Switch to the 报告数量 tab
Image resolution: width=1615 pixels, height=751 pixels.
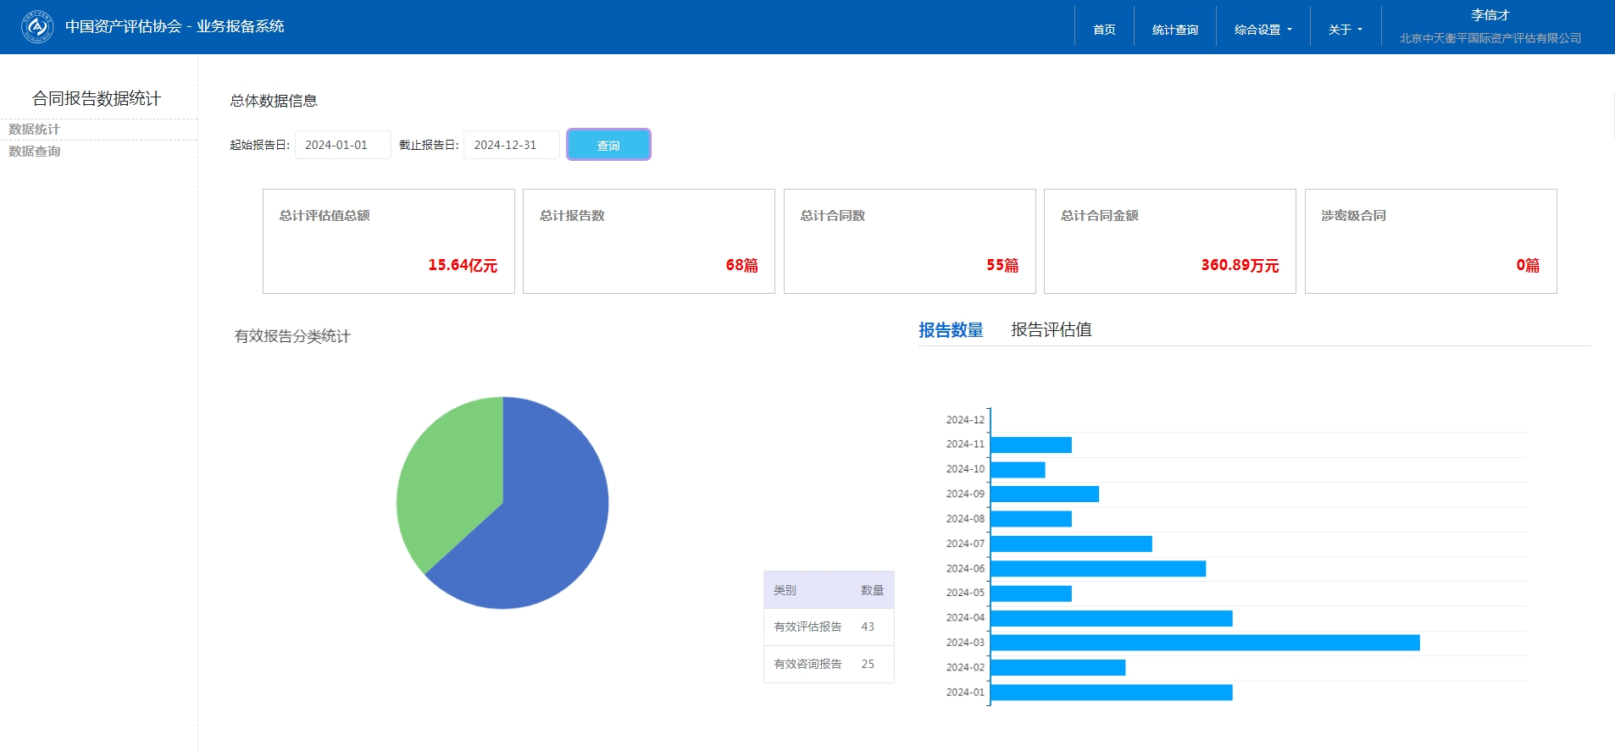click(951, 330)
